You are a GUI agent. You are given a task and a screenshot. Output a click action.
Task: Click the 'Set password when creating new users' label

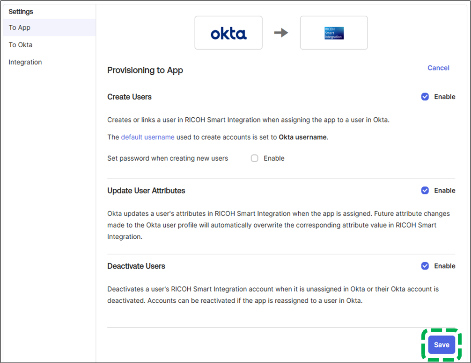click(168, 158)
